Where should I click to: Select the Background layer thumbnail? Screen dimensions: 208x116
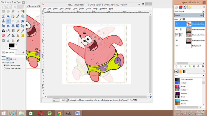[x=189, y=46]
